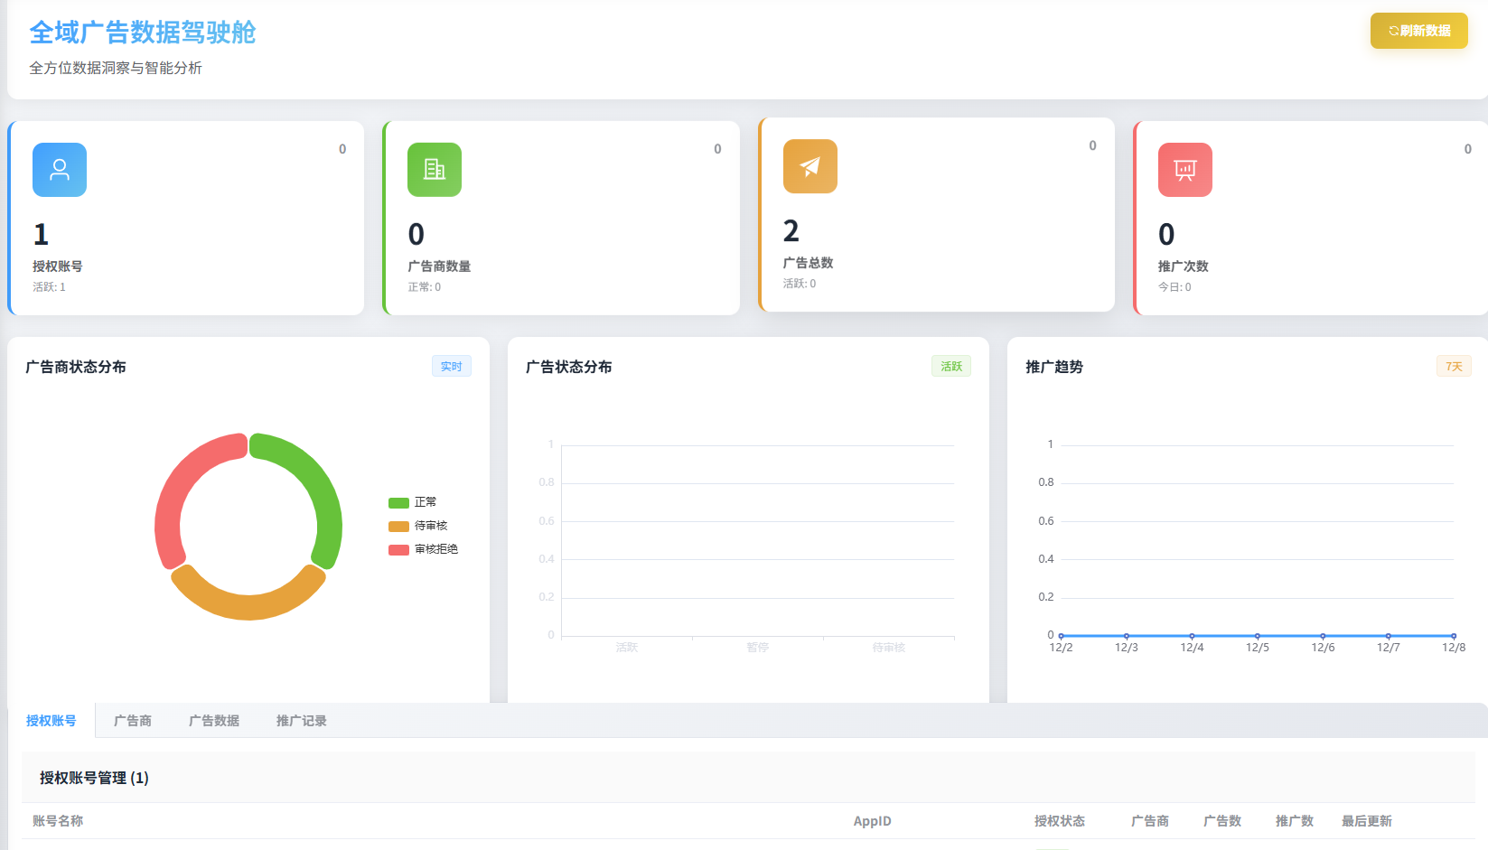Click the 活跃 tag on 广告状态分布
The image size is (1488, 850).
click(951, 367)
